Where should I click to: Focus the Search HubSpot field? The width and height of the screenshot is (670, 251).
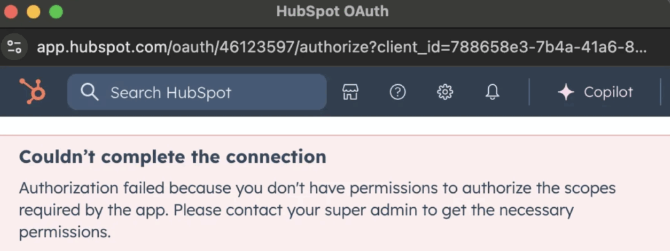coord(197,92)
